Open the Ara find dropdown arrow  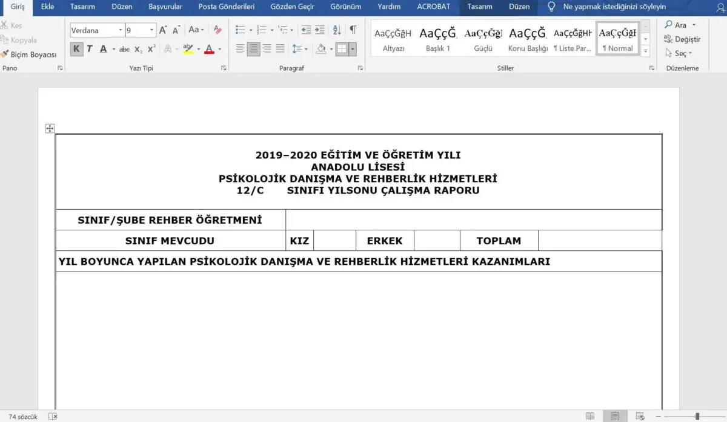click(694, 25)
